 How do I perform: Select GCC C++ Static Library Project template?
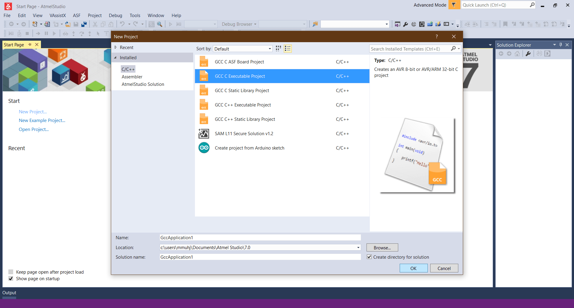[x=282, y=119]
